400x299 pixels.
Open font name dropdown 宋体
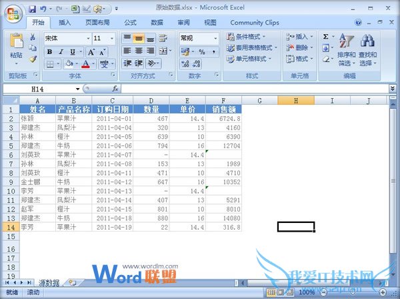tap(88, 39)
